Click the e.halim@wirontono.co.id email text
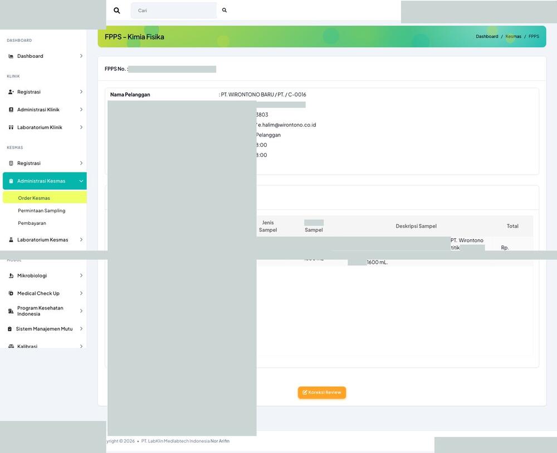557x453 pixels. (287, 125)
